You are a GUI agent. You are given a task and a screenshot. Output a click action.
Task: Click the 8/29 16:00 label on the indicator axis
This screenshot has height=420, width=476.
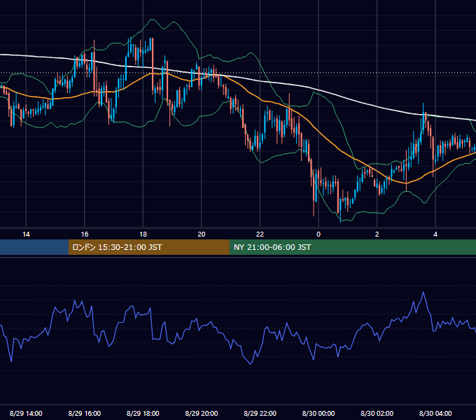[x=85, y=413]
